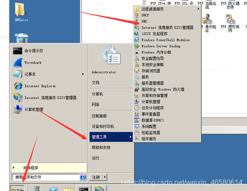This screenshot has width=247, height=191.
Task: Click the Windows 内存诊断 icon
Action: 136,52
